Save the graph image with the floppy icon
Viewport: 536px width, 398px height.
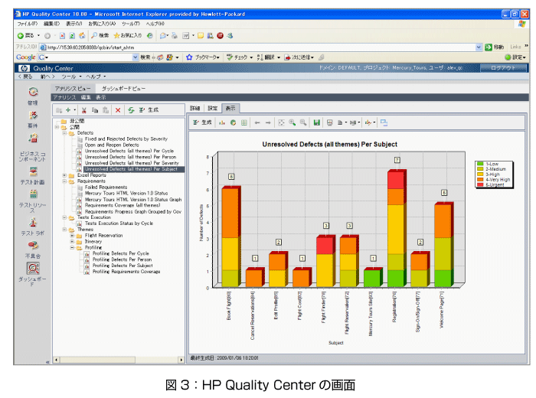pos(316,122)
